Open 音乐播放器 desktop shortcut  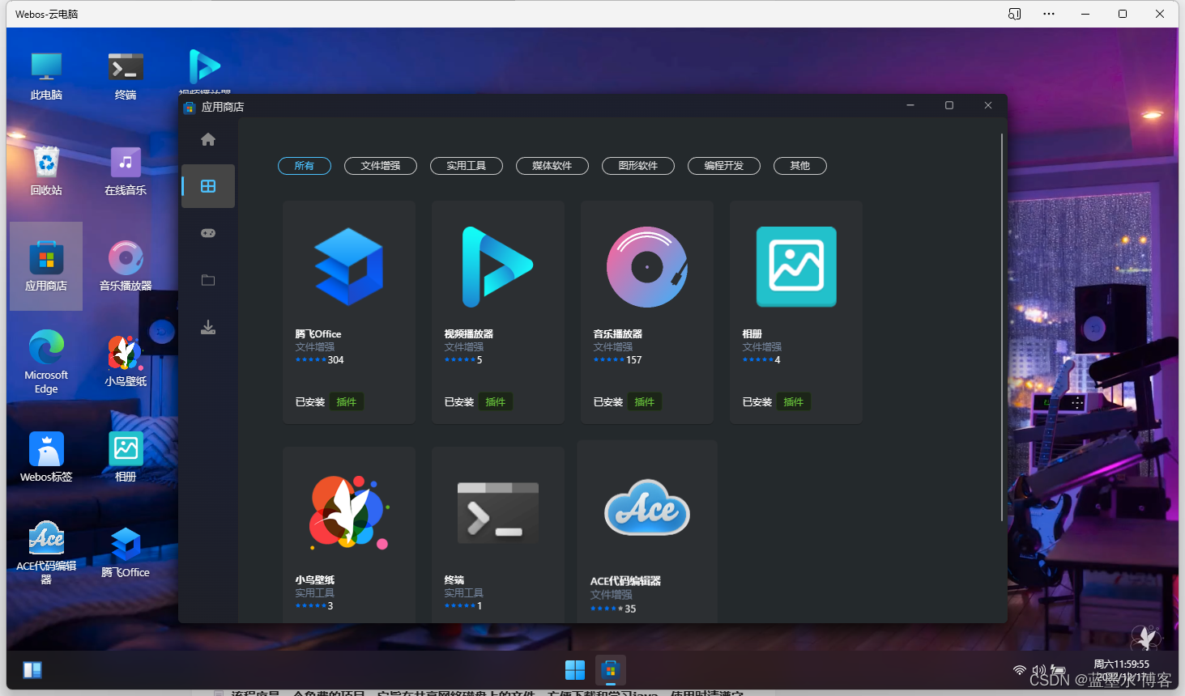click(126, 266)
